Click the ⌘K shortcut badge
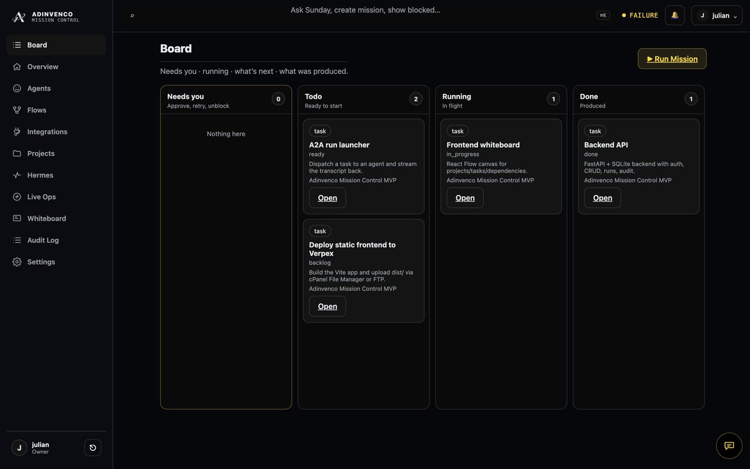Viewport: 750px width, 469px height. (603, 15)
